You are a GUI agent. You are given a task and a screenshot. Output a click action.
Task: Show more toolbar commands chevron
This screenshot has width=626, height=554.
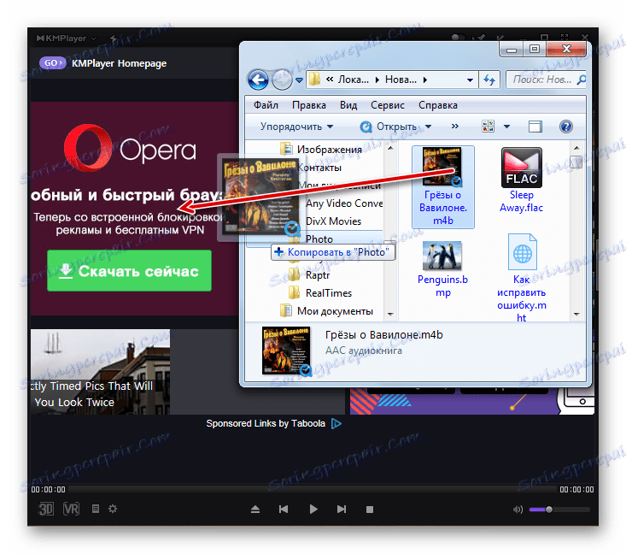pos(454,127)
